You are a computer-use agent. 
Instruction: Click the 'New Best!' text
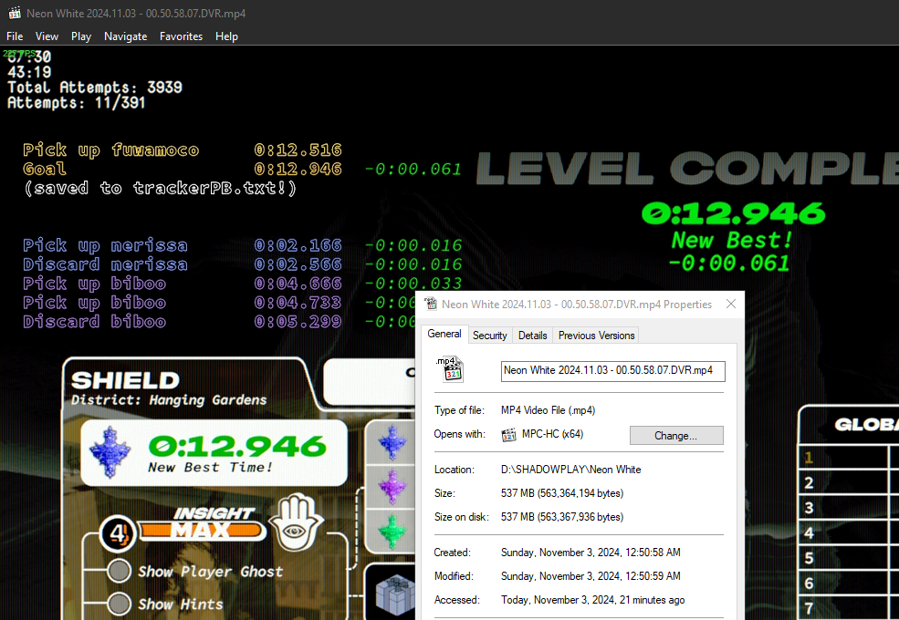coord(732,240)
